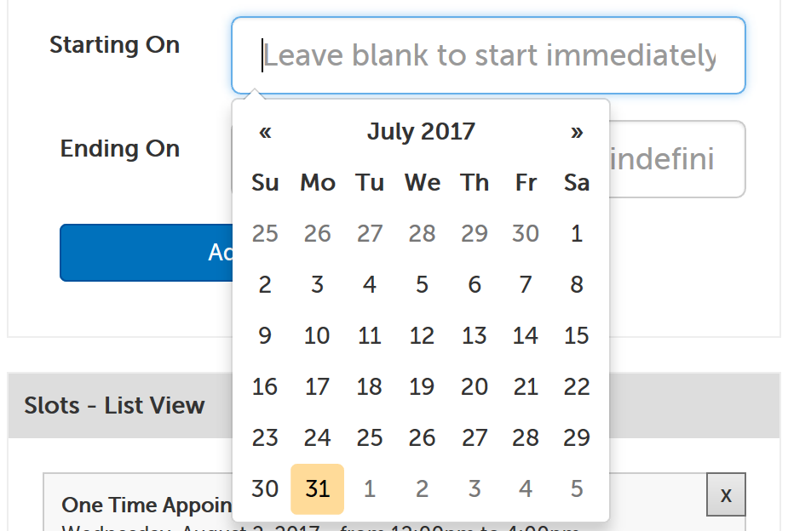Select June 25 from previous month
The image size is (788, 531).
(x=265, y=234)
